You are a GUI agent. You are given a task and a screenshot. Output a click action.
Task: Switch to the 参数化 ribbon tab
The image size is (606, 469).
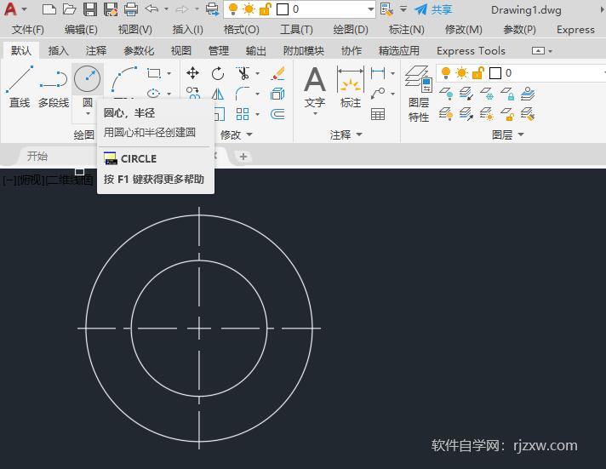pyautogui.click(x=139, y=51)
